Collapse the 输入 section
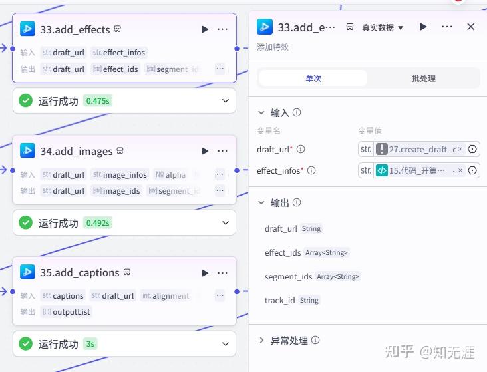The width and height of the screenshot is (487, 372). (x=261, y=113)
